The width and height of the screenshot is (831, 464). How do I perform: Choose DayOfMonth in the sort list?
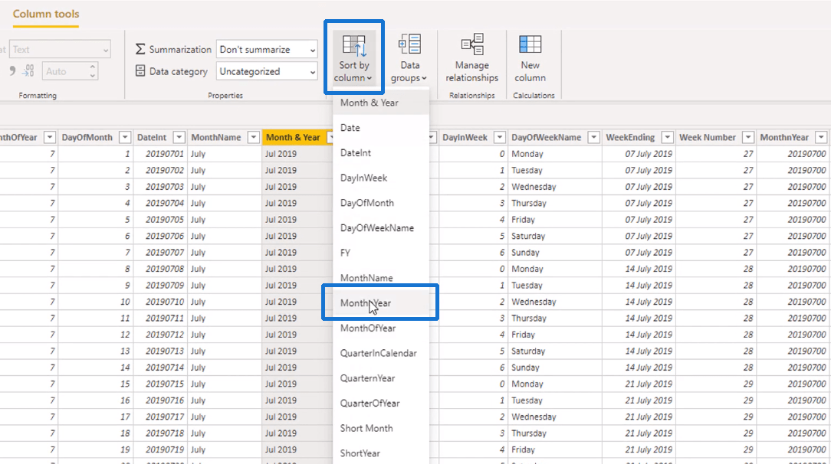(x=380, y=203)
